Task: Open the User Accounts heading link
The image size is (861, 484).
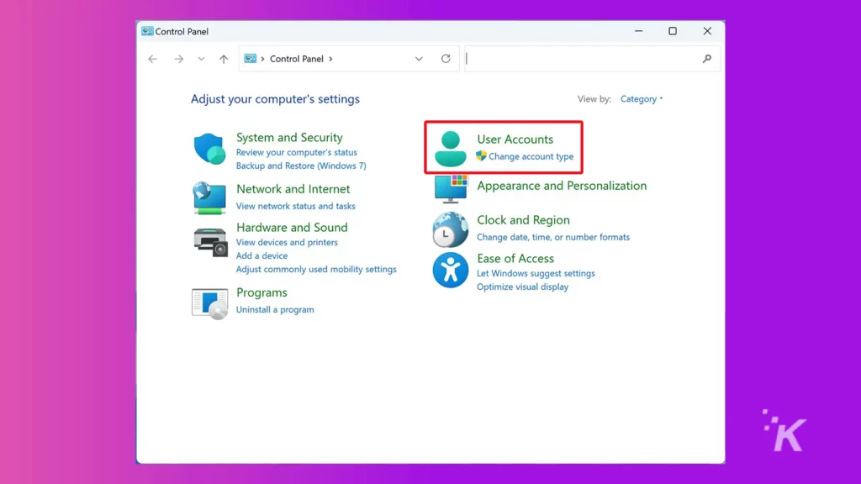Action: [x=515, y=139]
